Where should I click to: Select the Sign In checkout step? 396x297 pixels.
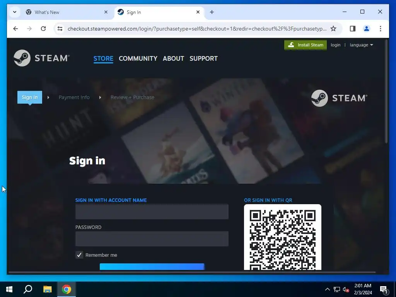tap(29, 97)
